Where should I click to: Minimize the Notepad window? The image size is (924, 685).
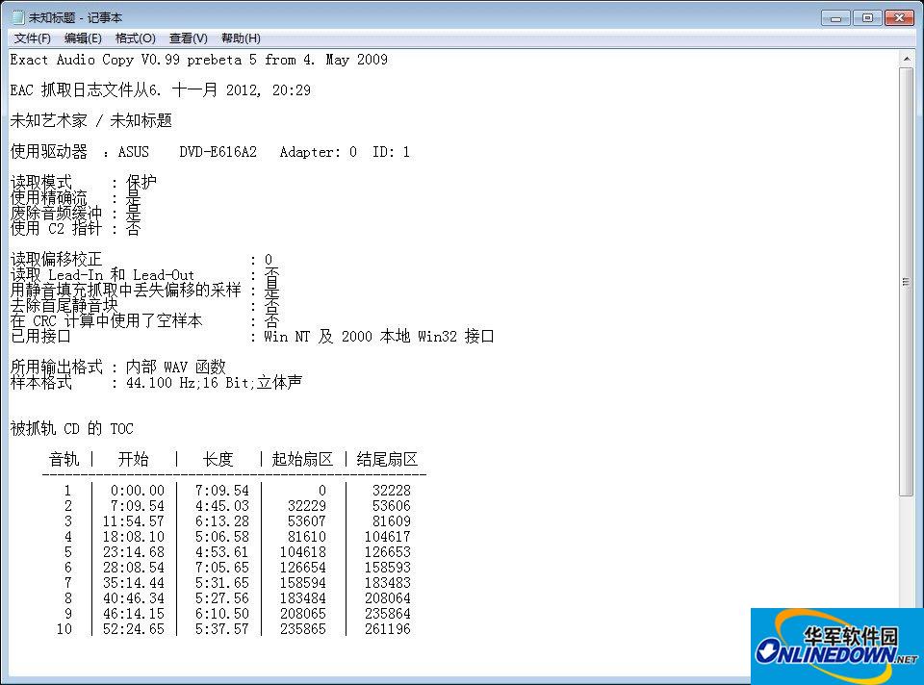click(x=835, y=18)
